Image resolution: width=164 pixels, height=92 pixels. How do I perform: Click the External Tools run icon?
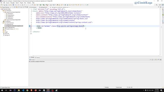[x=47, y=5]
